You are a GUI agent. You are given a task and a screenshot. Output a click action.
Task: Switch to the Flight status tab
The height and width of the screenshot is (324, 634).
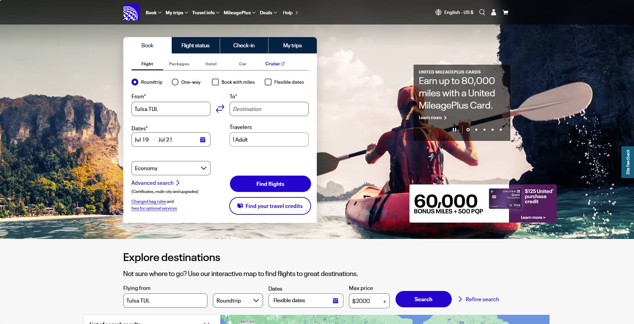pyautogui.click(x=196, y=45)
